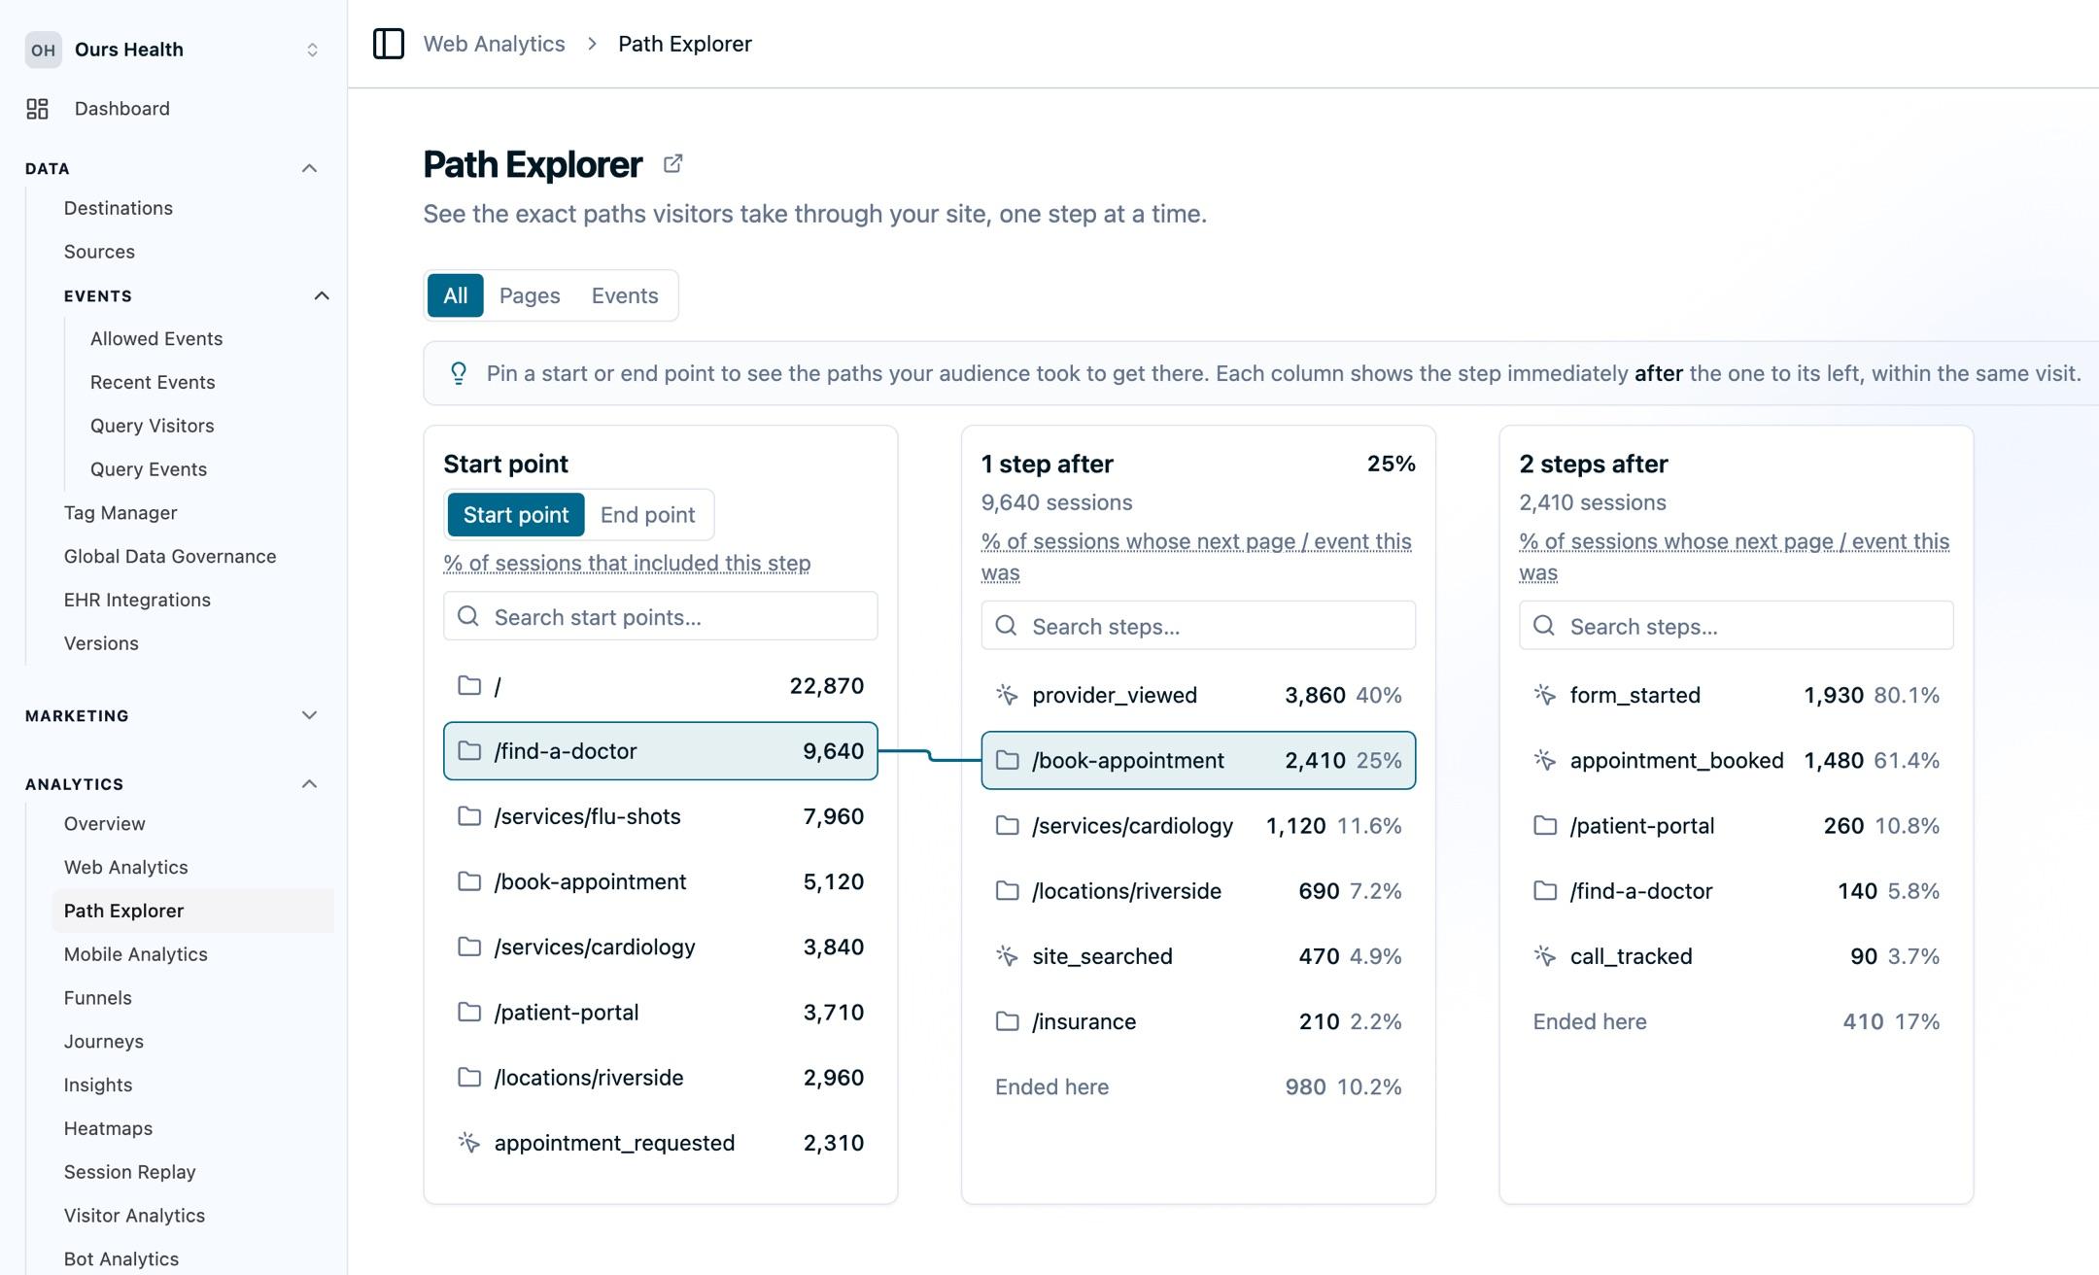This screenshot has width=2099, height=1275.
Task: Open Heatmaps in the sidebar
Action: [109, 1127]
